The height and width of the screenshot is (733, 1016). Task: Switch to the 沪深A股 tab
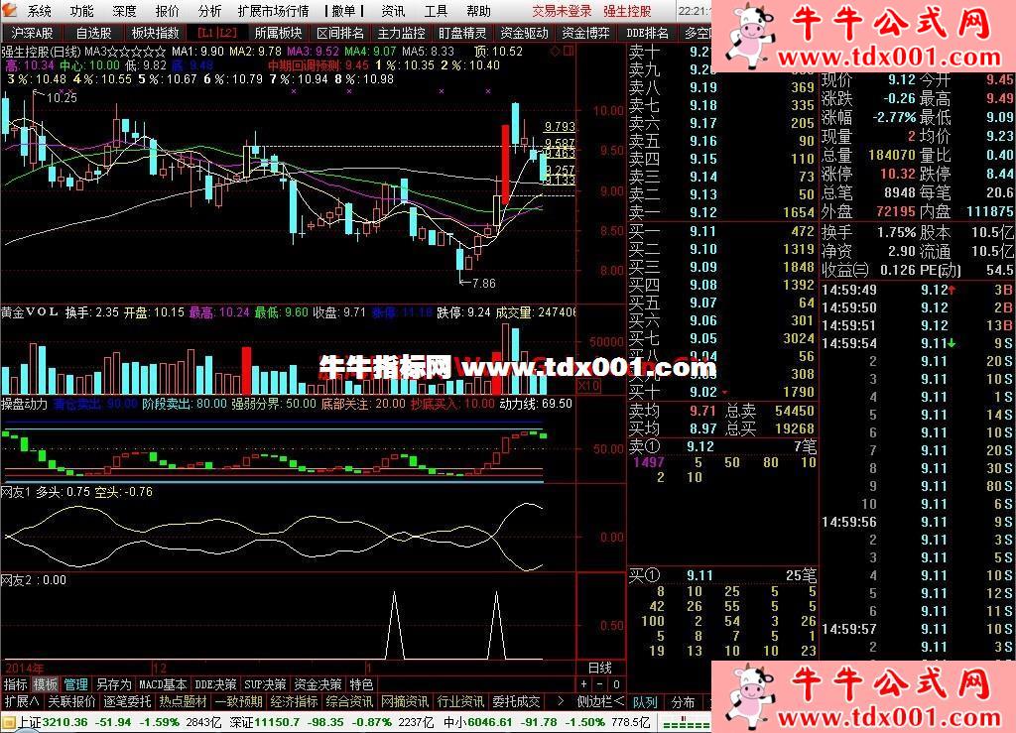(32, 33)
